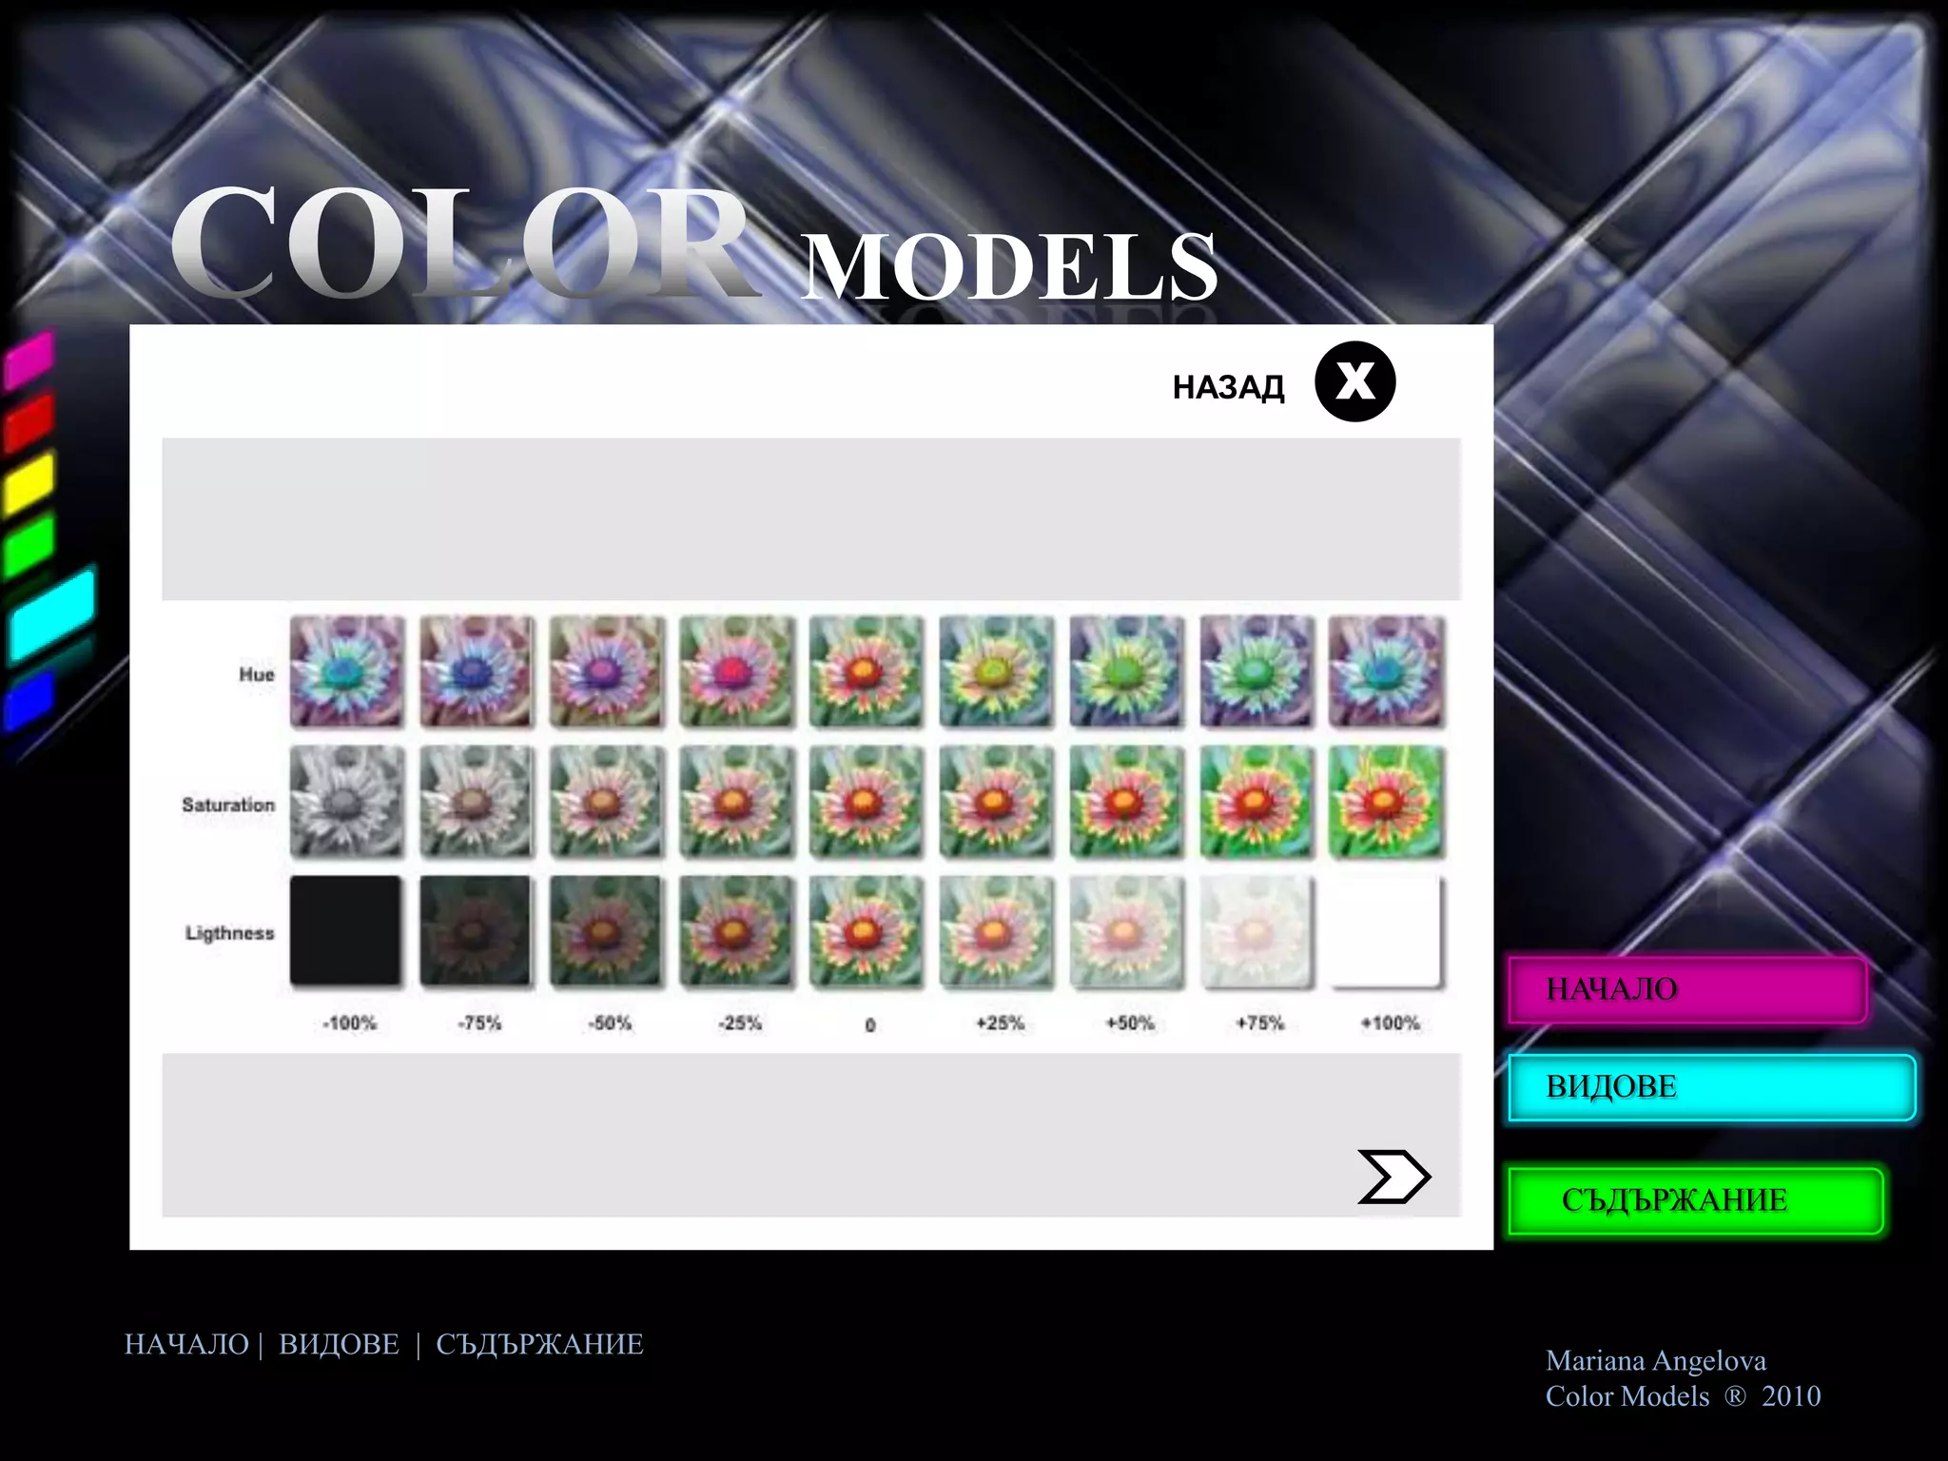1948x1461 pixels.
Task: Click the footer СЪДЪРЖАНИЕ link
Action: tap(539, 1344)
